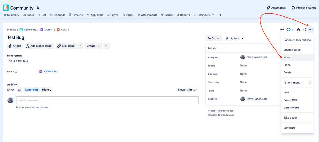Open the Reports tab

(x=183, y=15)
